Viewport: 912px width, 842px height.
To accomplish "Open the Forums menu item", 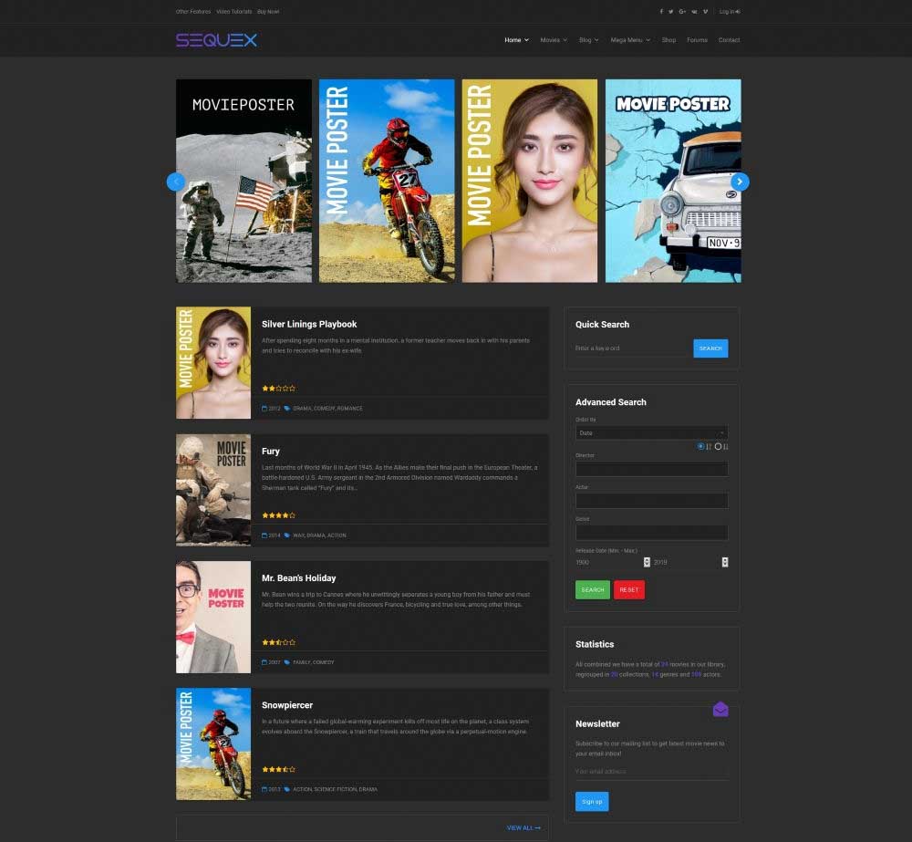I will [697, 40].
